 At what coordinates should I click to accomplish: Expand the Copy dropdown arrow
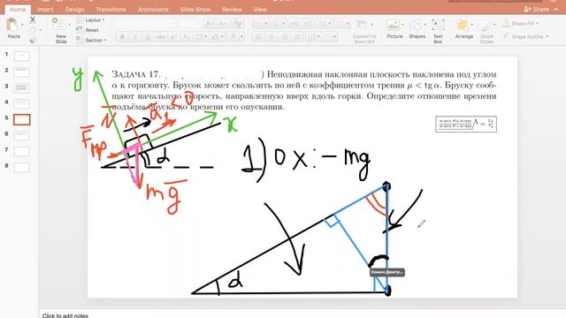coord(40,30)
